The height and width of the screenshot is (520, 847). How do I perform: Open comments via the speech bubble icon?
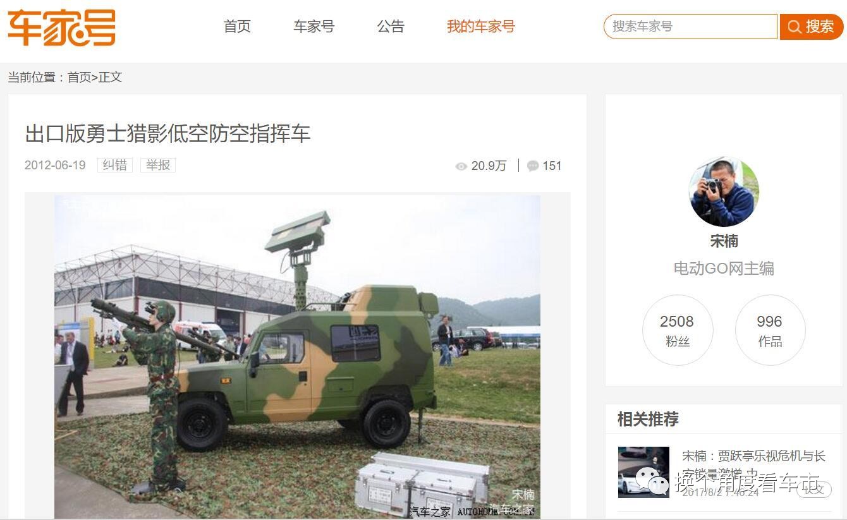[x=533, y=166]
